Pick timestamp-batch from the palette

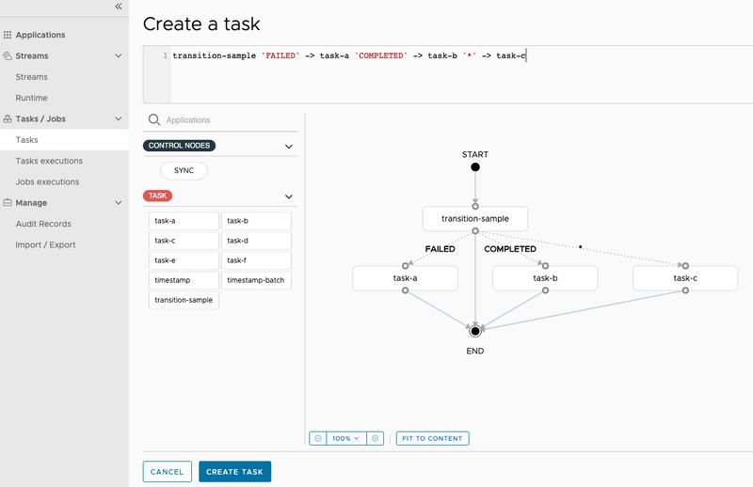coord(256,280)
